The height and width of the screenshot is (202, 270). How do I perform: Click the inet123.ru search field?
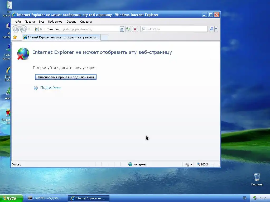coord(174,29)
